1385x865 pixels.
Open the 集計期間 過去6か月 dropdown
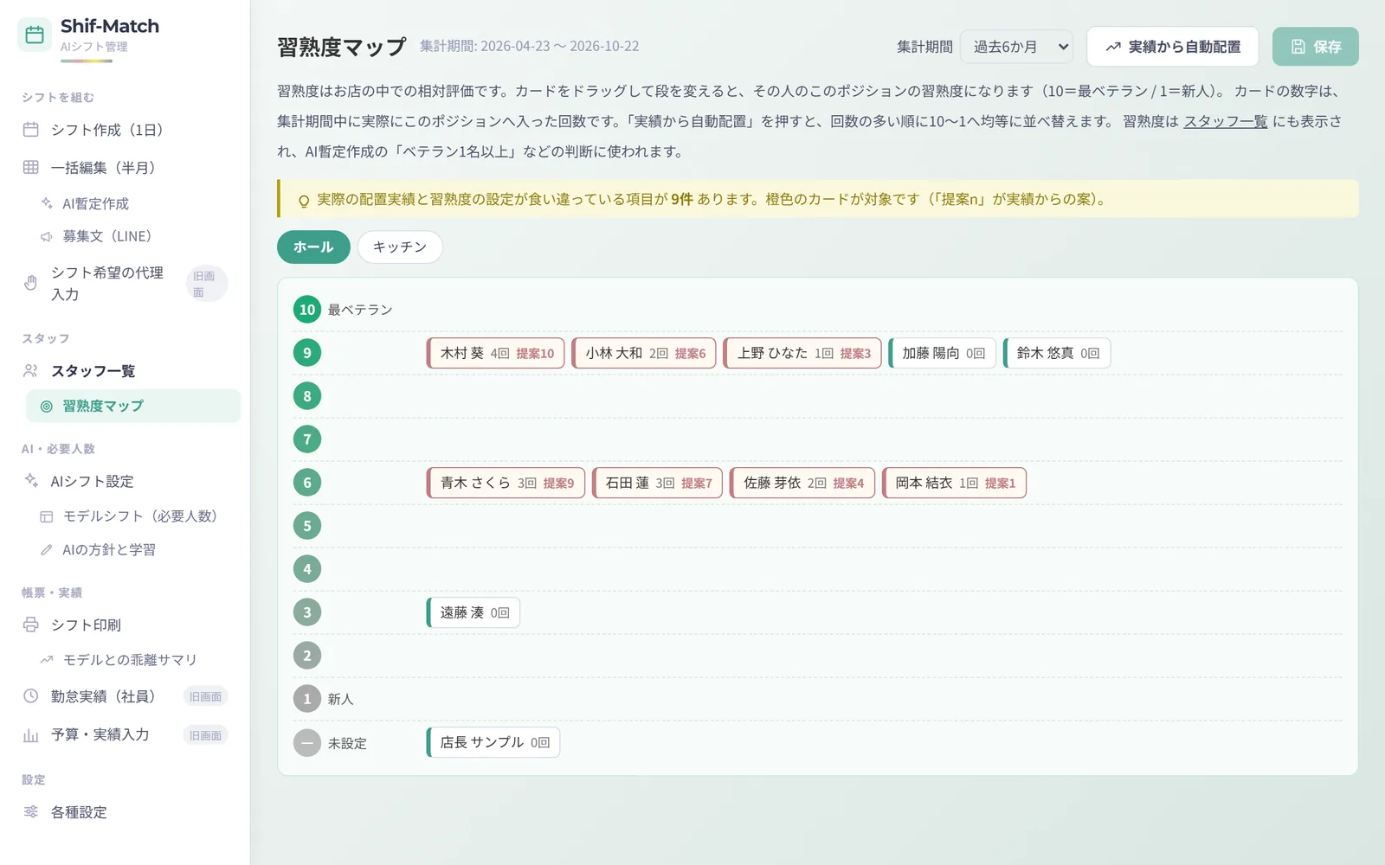1016,47
